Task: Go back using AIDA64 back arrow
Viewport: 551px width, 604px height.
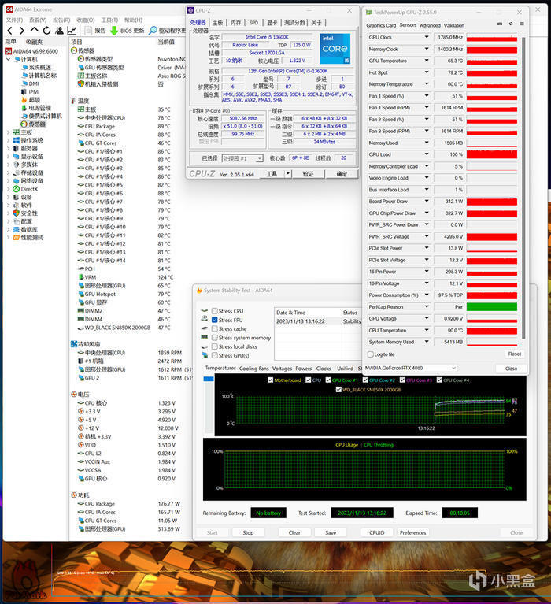Action: 10,31
